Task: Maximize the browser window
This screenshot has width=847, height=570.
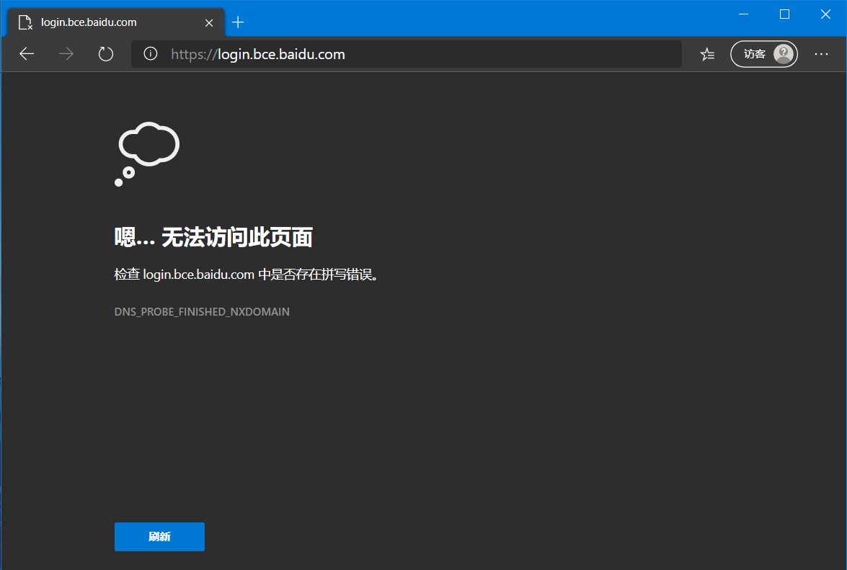Action: [784, 14]
